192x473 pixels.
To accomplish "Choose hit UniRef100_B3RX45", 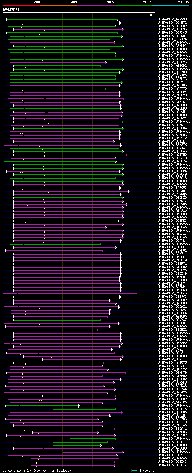I will (x=172, y=33).
